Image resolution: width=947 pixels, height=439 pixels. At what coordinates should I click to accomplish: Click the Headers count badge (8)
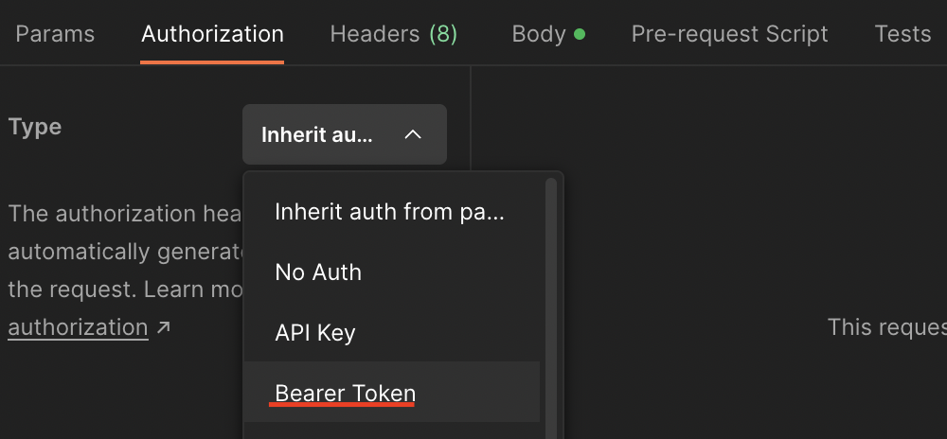pyautogui.click(x=443, y=35)
